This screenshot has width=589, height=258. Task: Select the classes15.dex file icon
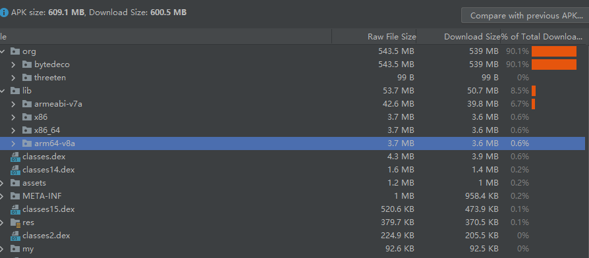coord(15,209)
